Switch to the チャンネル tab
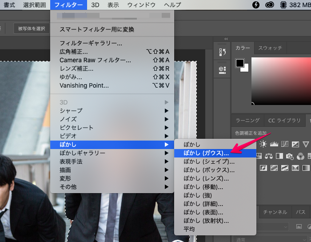The image size is (311, 242). coord(275,212)
